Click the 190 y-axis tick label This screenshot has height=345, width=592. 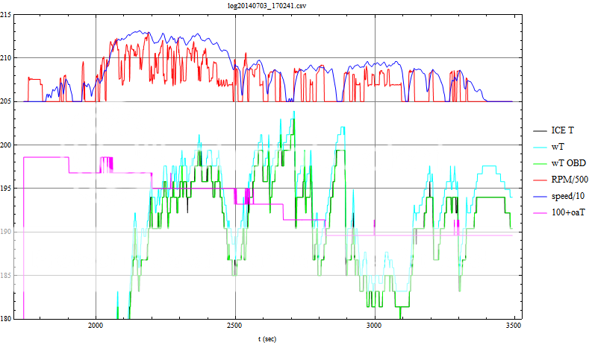pyautogui.click(x=6, y=232)
